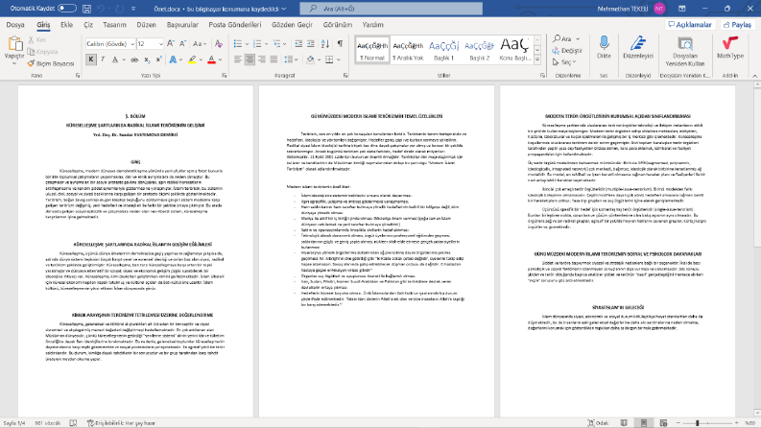Switch to the Ekle tab
Image resolution: width=761 pixels, height=428 pixels.
point(66,25)
